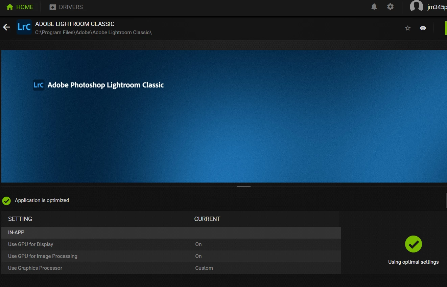The width and height of the screenshot is (447, 287).
Task: Click 'Adobe Photoshop Lightroom Classic' banner text
Action: point(105,85)
